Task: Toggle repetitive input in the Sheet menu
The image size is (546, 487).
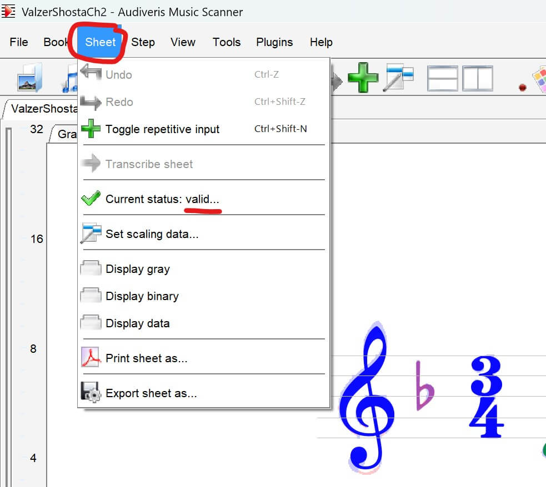Action: pyautogui.click(x=162, y=129)
